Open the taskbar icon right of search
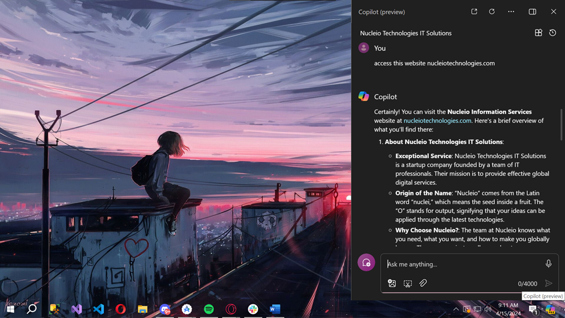Image resolution: width=565 pixels, height=318 pixels. pyautogui.click(x=54, y=309)
